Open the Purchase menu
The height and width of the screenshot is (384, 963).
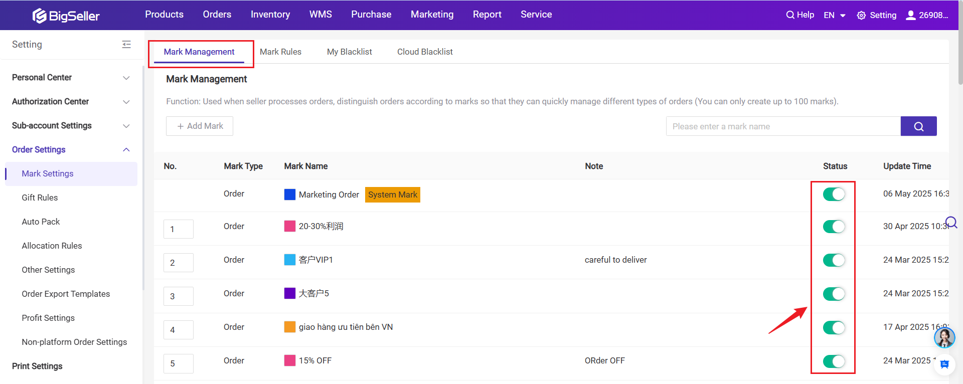tap(371, 15)
